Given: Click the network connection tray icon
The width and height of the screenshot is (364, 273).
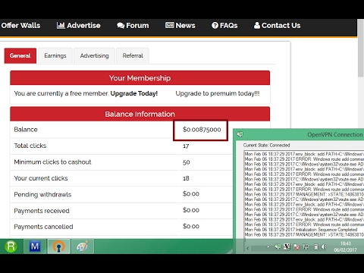Looking at the screenshot, I should pos(306,246).
